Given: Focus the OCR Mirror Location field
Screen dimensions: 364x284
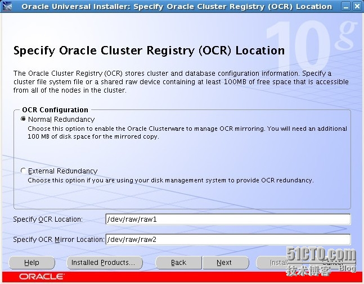Looking at the screenshot, I should tap(228, 239).
